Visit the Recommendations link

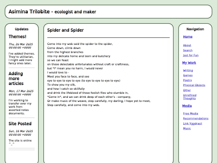click(x=196, y=118)
